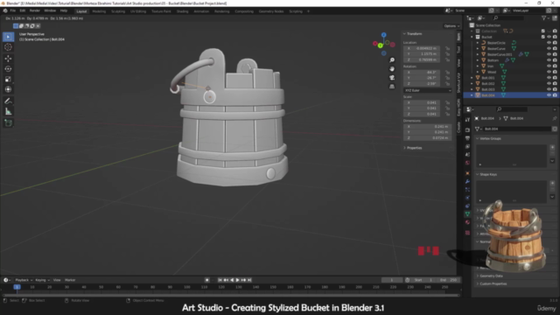Open the Edit menu
The width and height of the screenshot is (560, 315).
[23, 10]
